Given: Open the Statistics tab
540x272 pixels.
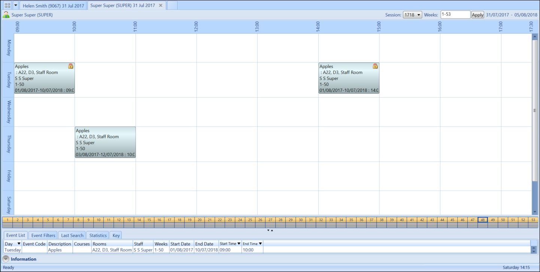Looking at the screenshot, I should click(x=98, y=235).
